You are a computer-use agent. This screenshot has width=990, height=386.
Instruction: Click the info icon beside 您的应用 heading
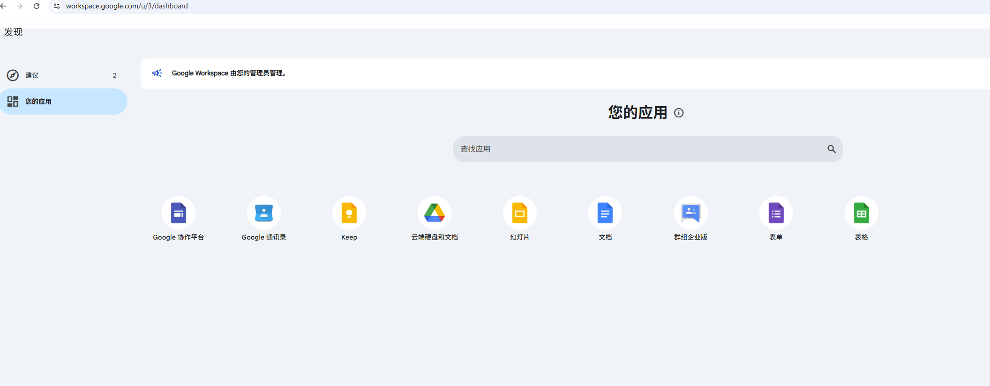pyautogui.click(x=678, y=113)
